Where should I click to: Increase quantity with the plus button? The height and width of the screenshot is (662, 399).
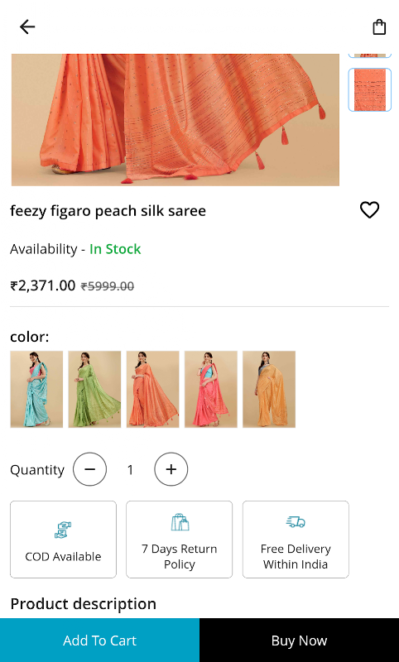click(x=171, y=469)
